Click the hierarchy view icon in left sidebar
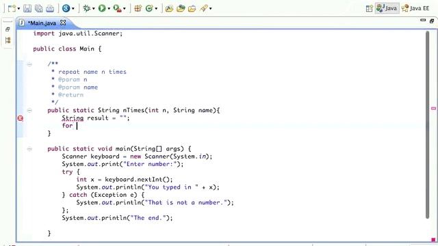This screenshot has width=438, height=246. pyautogui.click(x=8, y=40)
